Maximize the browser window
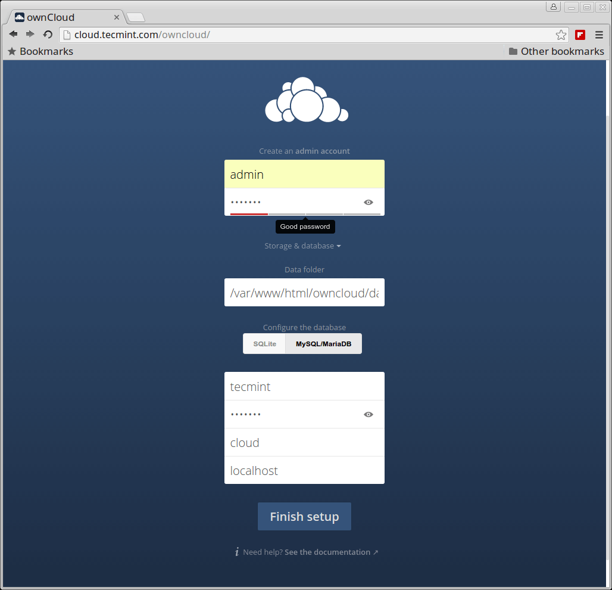Screen dimensions: 612x590 pos(586,7)
